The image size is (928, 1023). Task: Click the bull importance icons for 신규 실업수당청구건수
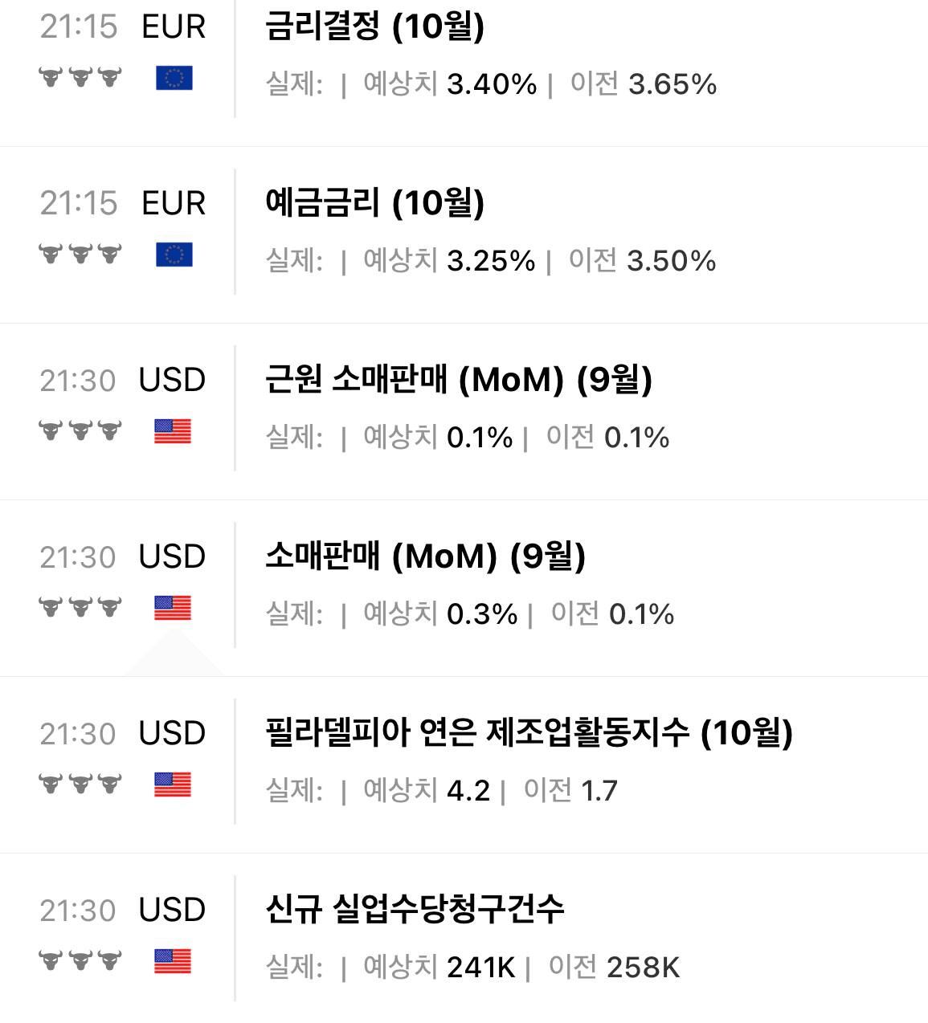(x=80, y=961)
